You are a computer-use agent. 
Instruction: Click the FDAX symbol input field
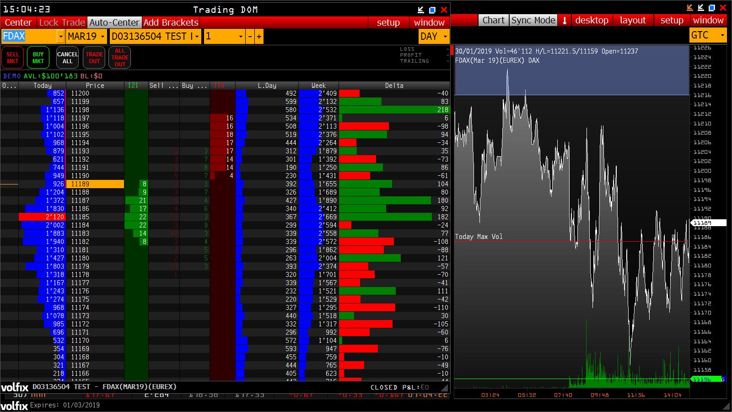point(29,36)
